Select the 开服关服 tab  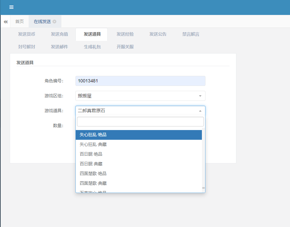(125, 47)
